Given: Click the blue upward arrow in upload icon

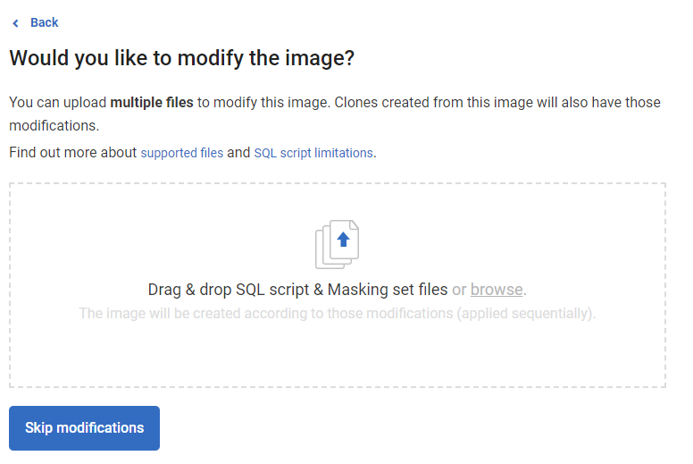Looking at the screenshot, I should click(343, 240).
